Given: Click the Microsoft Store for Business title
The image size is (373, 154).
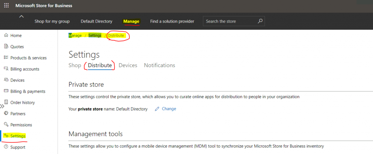Looking at the screenshot, I should click(x=44, y=5).
